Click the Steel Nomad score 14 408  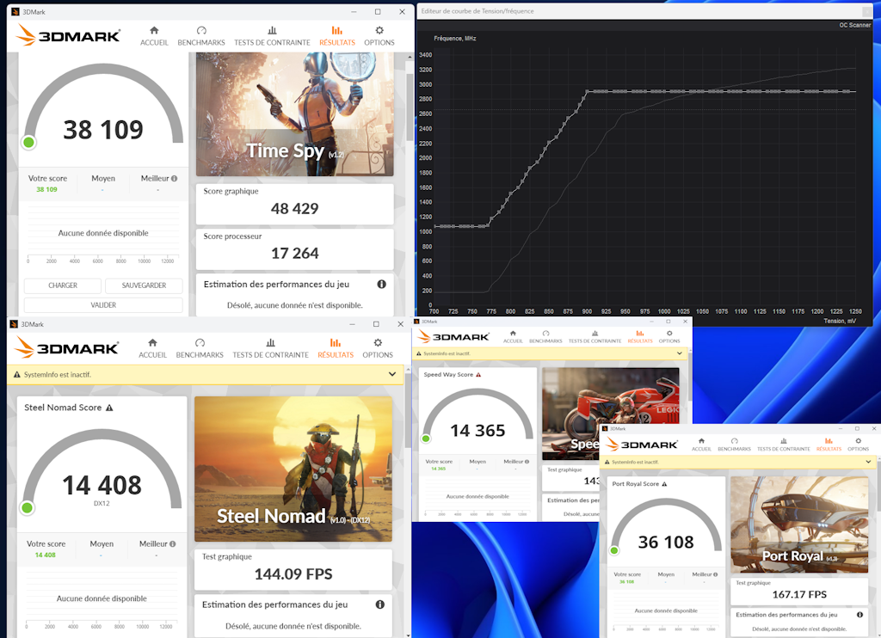click(102, 485)
